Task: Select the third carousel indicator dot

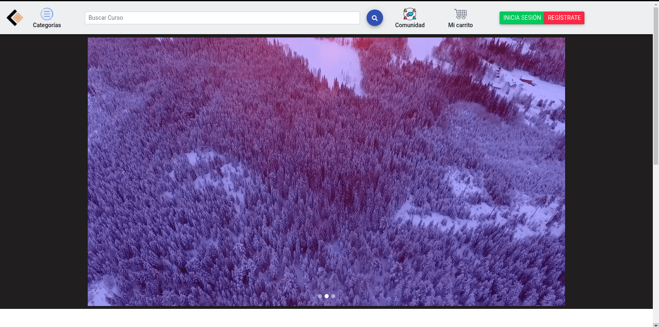Action: click(x=333, y=296)
